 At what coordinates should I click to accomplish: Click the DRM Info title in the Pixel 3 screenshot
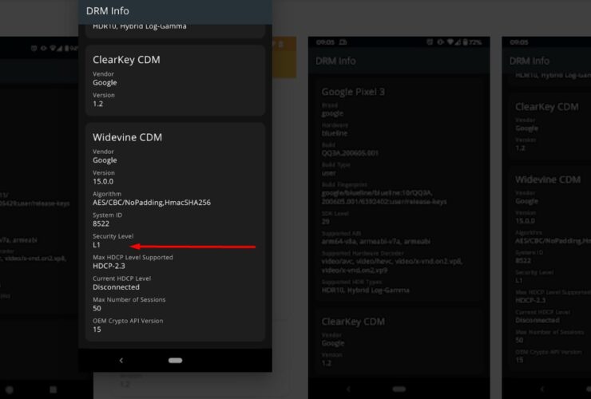[x=335, y=61]
